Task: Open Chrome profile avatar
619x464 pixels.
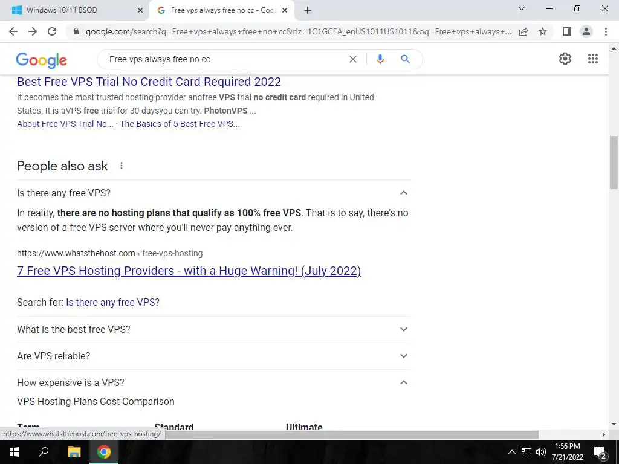Action: pos(586,31)
